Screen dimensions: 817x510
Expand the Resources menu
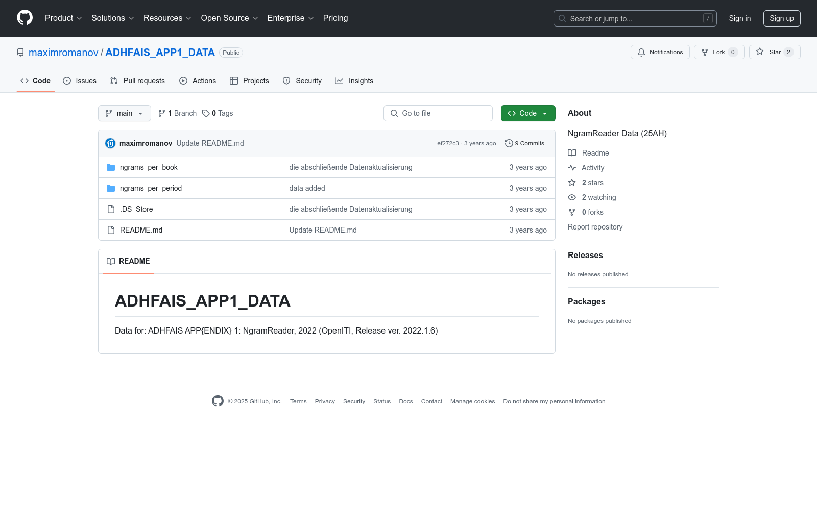pyautogui.click(x=167, y=18)
